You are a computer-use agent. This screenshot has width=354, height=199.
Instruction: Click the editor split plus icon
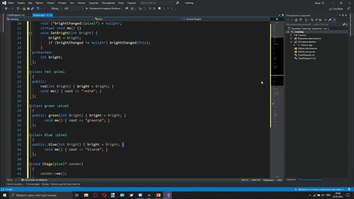click(277, 19)
